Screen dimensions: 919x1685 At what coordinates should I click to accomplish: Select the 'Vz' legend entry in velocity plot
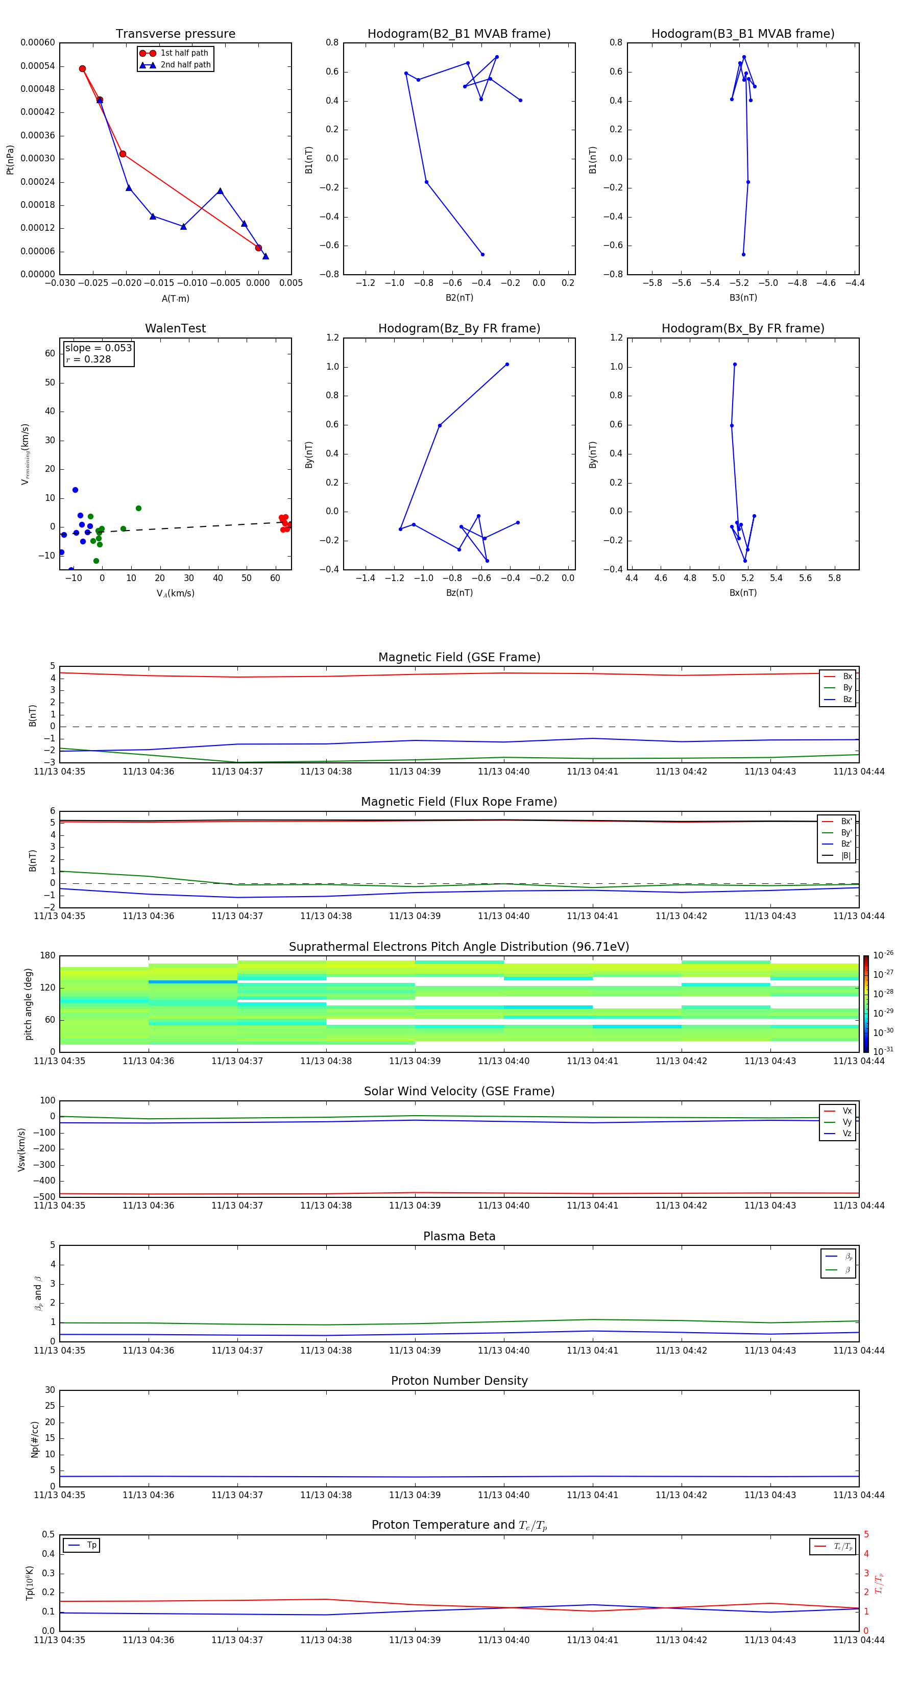(838, 1134)
